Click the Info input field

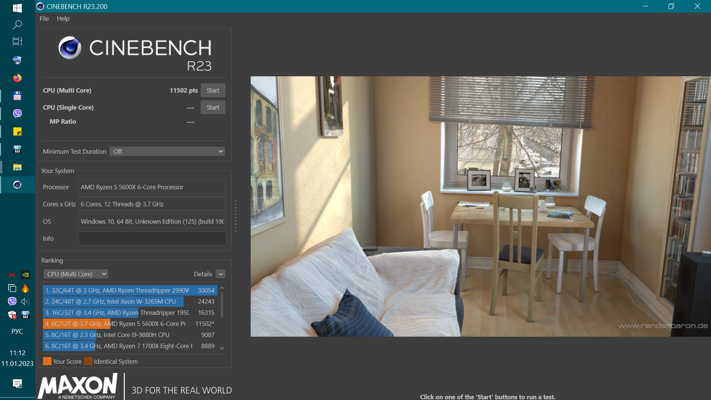click(152, 239)
